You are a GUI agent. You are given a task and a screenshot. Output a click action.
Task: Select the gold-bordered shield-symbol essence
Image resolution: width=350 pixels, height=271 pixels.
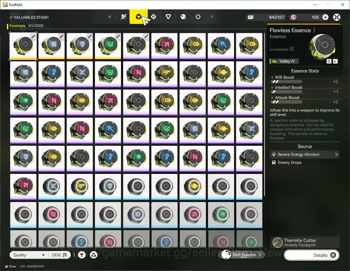[x=80, y=46]
